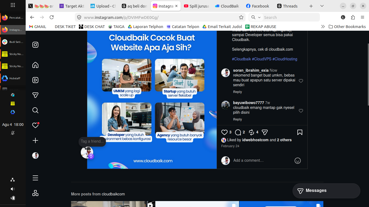Switch to the CloudBaik tab
Image resolution: width=369 pixels, height=207 pixels.
[228, 6]
